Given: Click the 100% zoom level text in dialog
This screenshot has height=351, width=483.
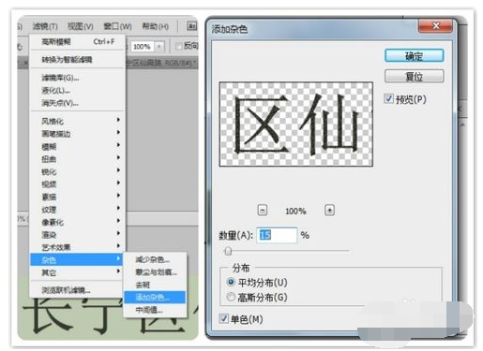Looking at the screenshot, I should click(x=295, y=211).
